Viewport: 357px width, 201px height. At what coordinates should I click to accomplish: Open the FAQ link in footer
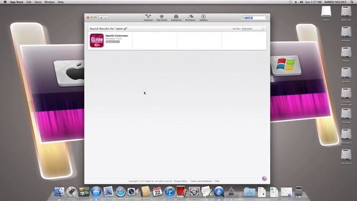[217, 181]
